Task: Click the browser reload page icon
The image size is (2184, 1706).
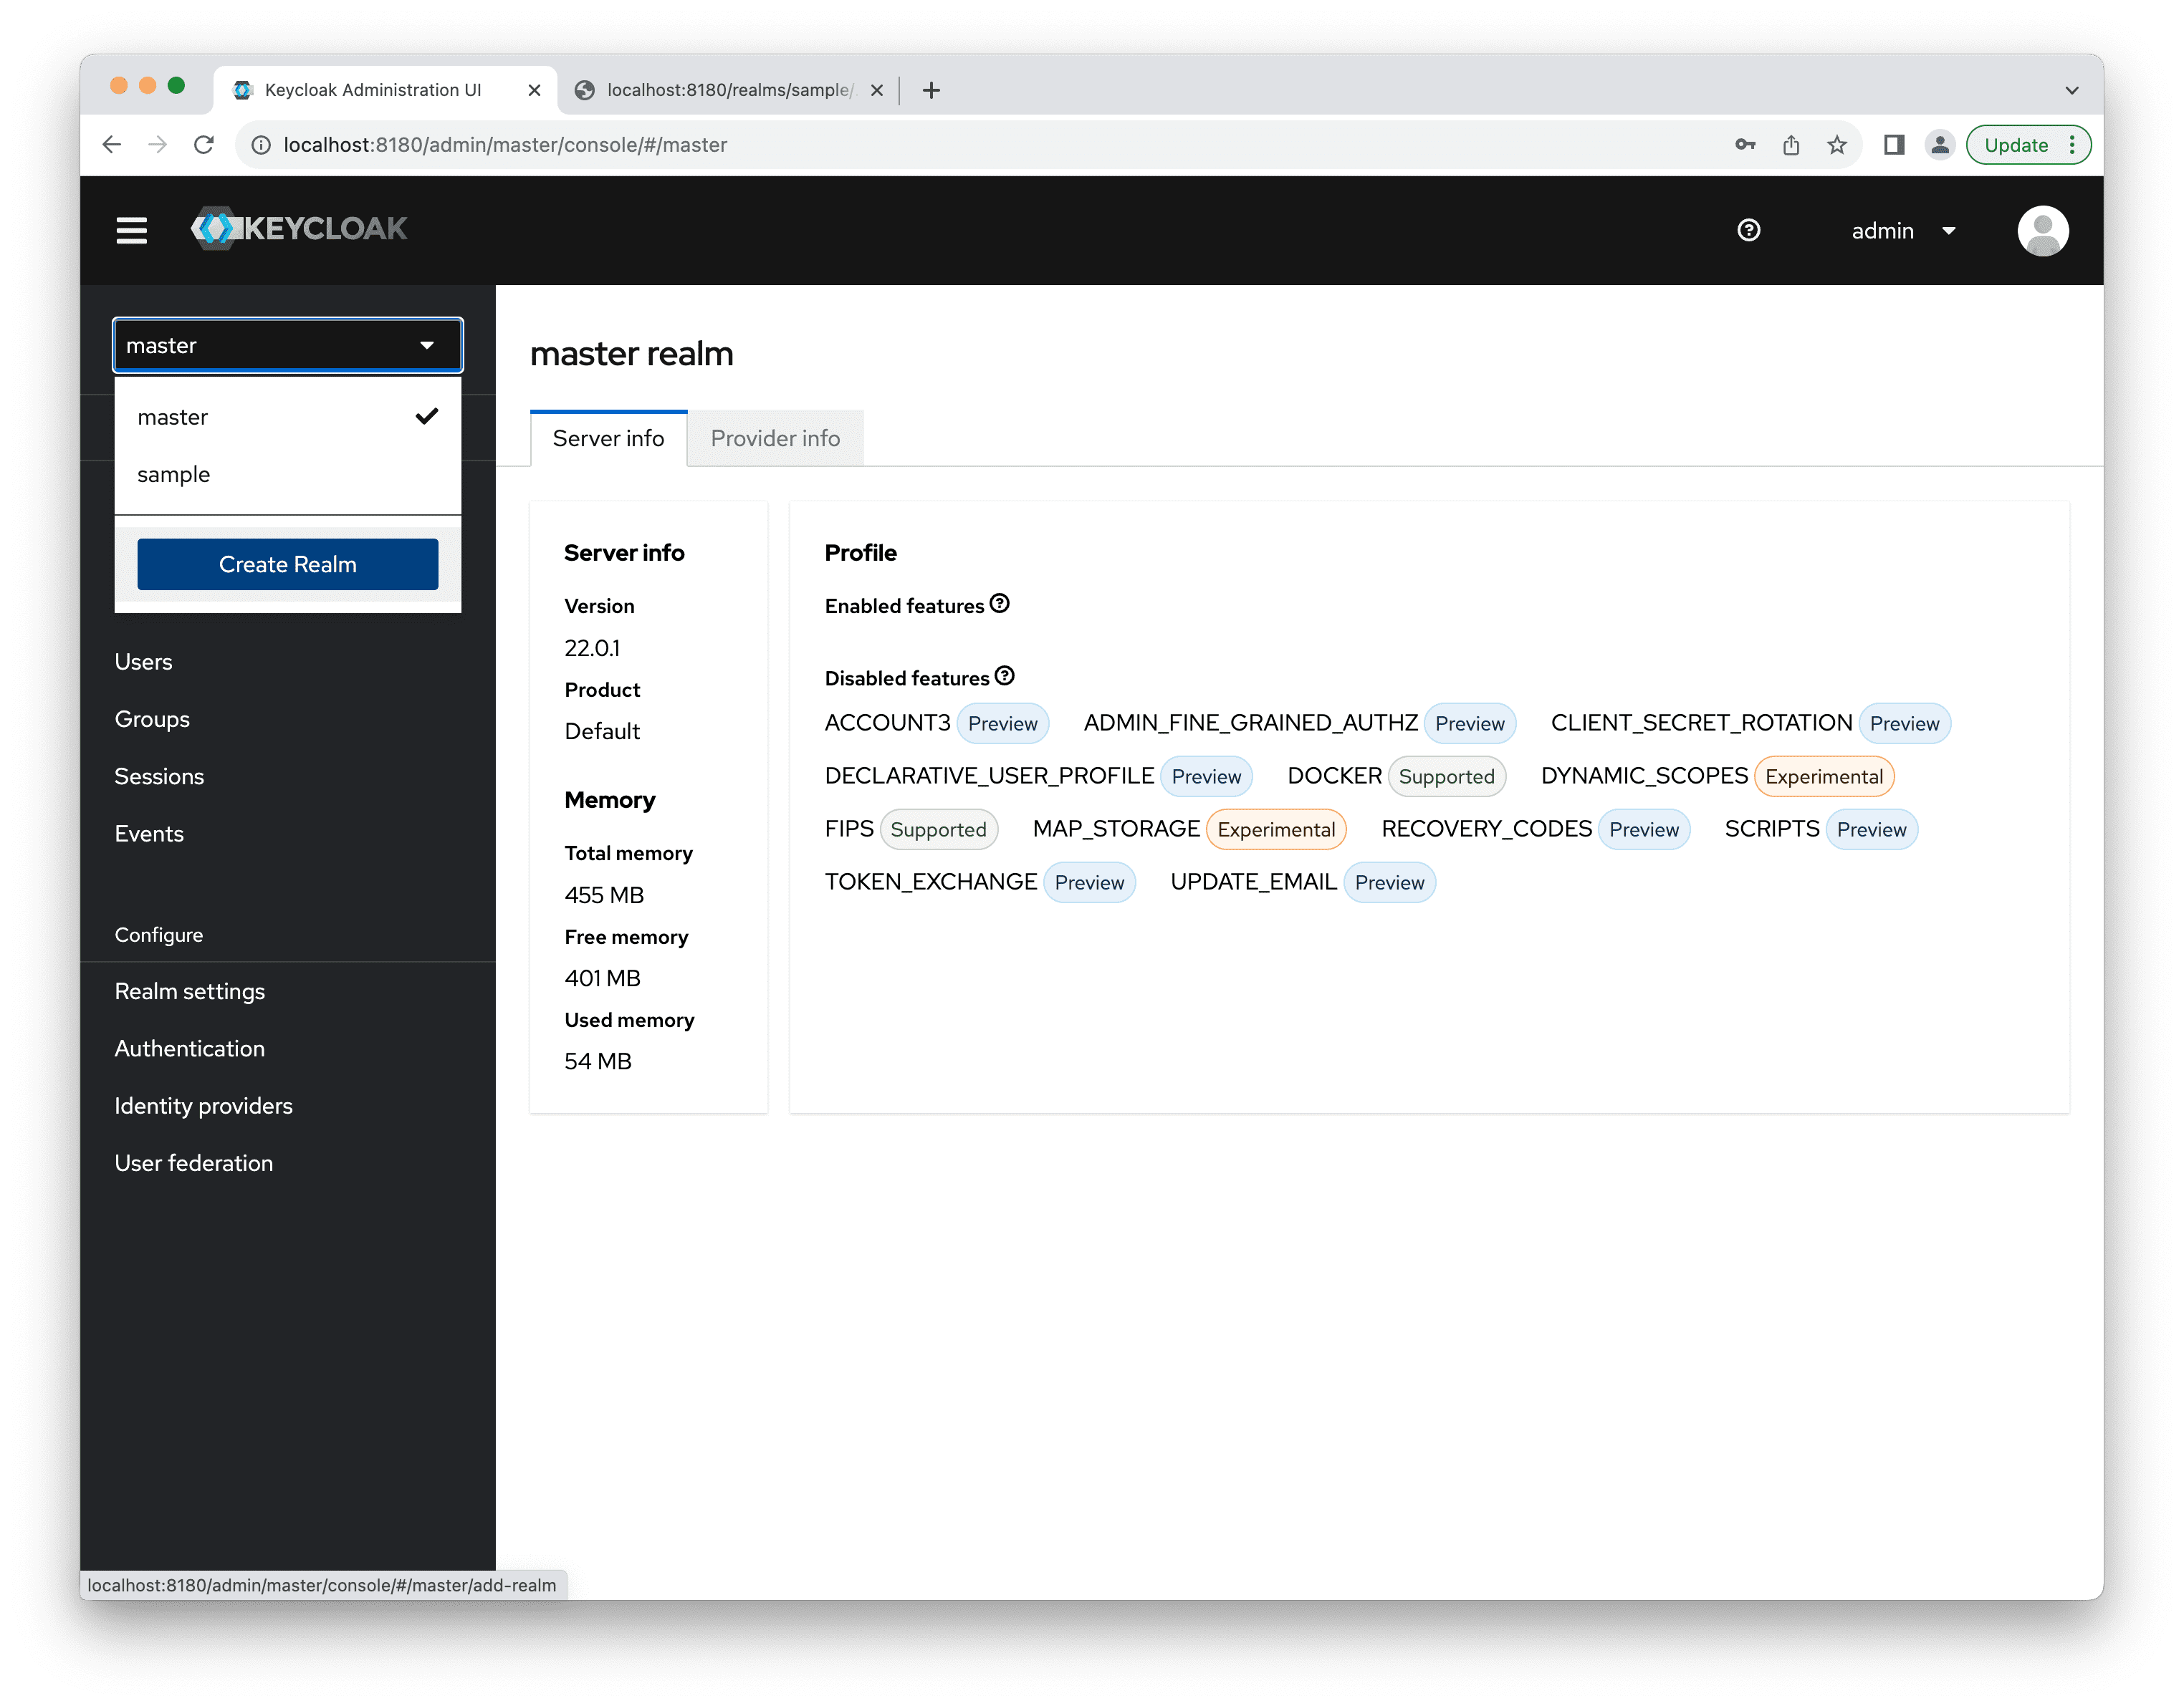Action: point(204,145)
